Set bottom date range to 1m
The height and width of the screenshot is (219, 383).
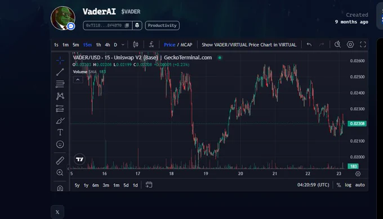[x=116, y=185]
